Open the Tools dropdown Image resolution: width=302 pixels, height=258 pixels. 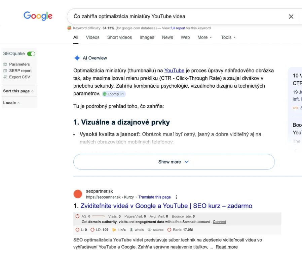pyautogui.click(x=228, y=37)
